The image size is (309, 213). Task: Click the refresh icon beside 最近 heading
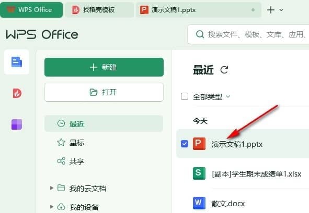click(x=224, y=70)
